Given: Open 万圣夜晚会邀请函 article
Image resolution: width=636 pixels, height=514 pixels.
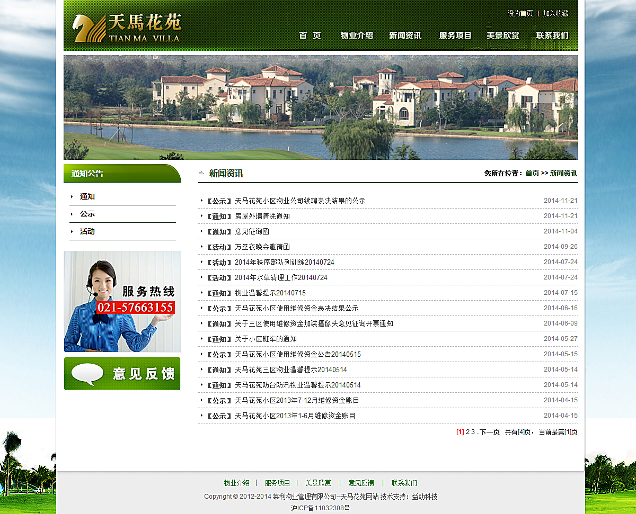Looking at the screenshot, I should tap(262, 247).
